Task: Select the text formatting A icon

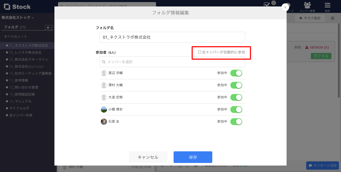Action: 162,167
